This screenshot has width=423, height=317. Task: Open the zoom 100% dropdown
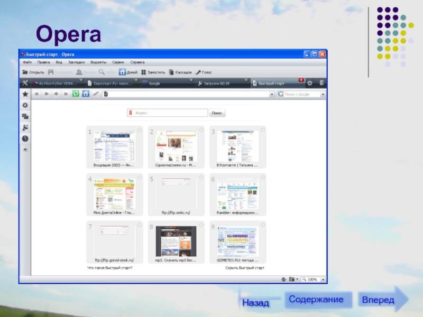point(323,279)
